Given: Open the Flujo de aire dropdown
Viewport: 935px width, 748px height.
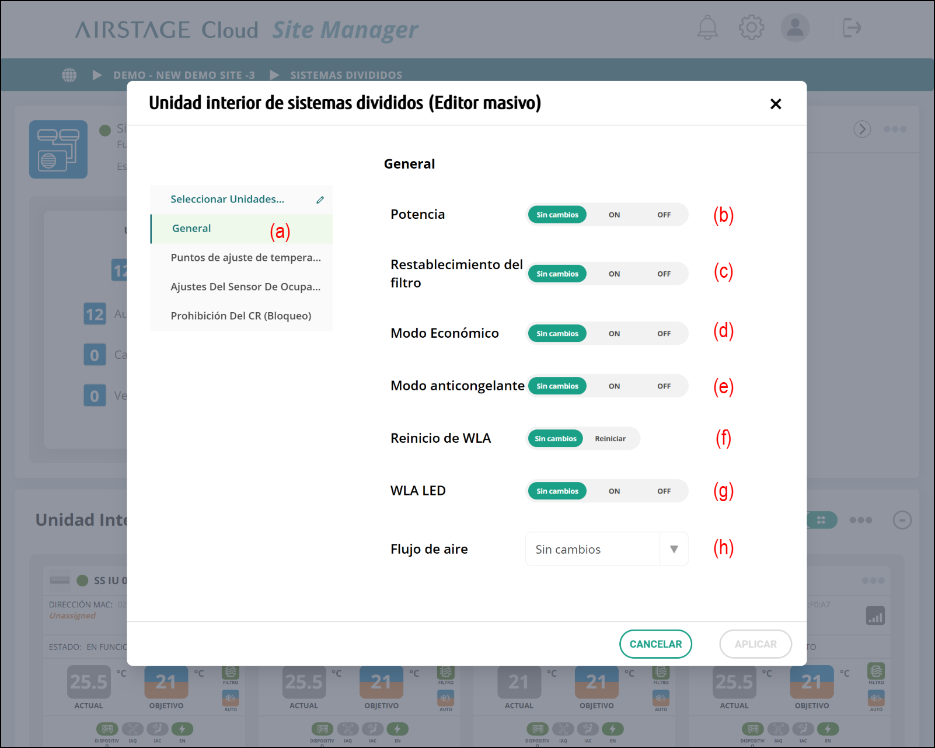Looking at the screenshot, I should [x=606, y=549].
